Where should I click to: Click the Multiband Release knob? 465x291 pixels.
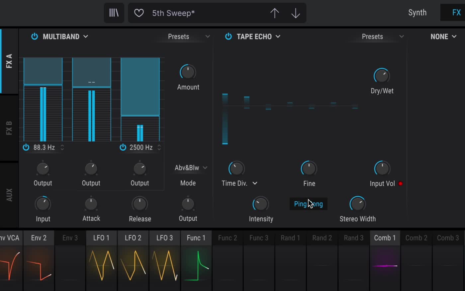click(x=140, y=204)
